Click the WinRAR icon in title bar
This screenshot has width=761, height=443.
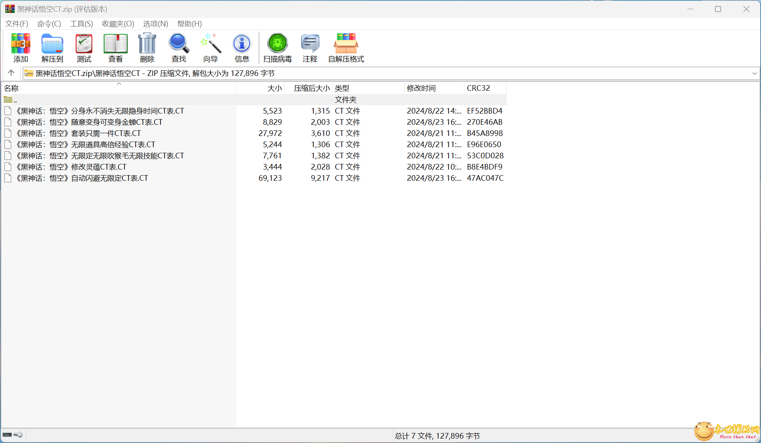10,9
